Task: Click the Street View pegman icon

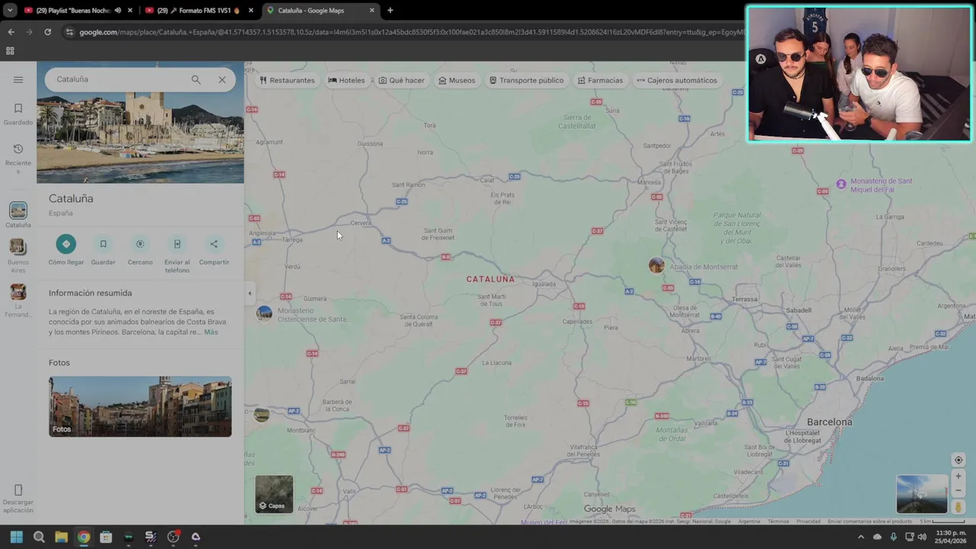Action: pyautogui.click(x=958, y=507)
